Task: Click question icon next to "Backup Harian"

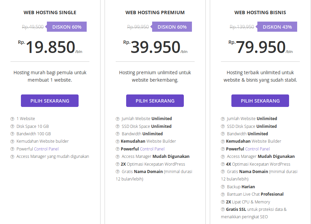Action: [223, 187]
